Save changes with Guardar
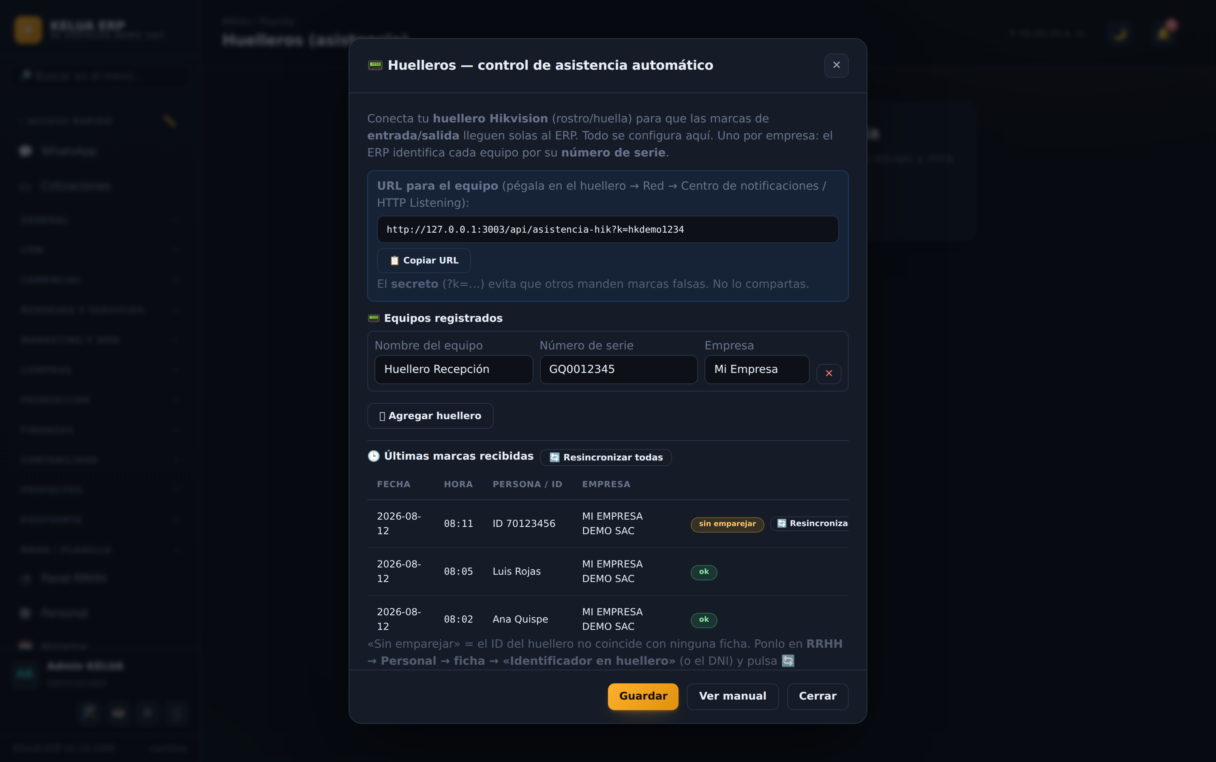 click(642, 696)
